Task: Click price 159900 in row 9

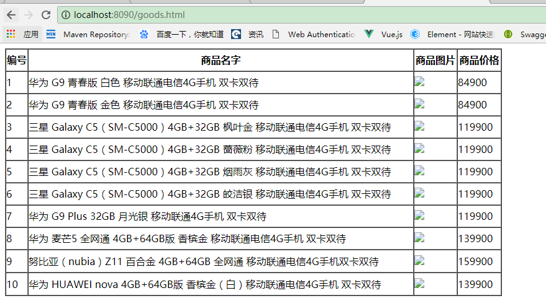Action: coord(476,261)
